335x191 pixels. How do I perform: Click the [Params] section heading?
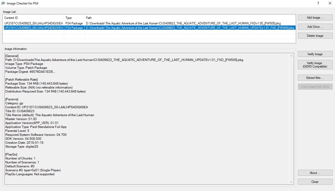click(x=12, y=99)
